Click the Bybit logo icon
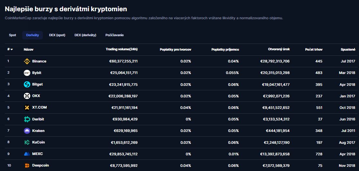 (x=27, y=73)
